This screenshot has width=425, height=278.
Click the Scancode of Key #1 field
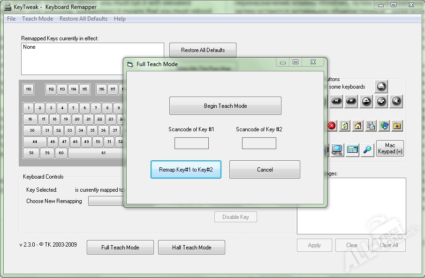[191, 143]
